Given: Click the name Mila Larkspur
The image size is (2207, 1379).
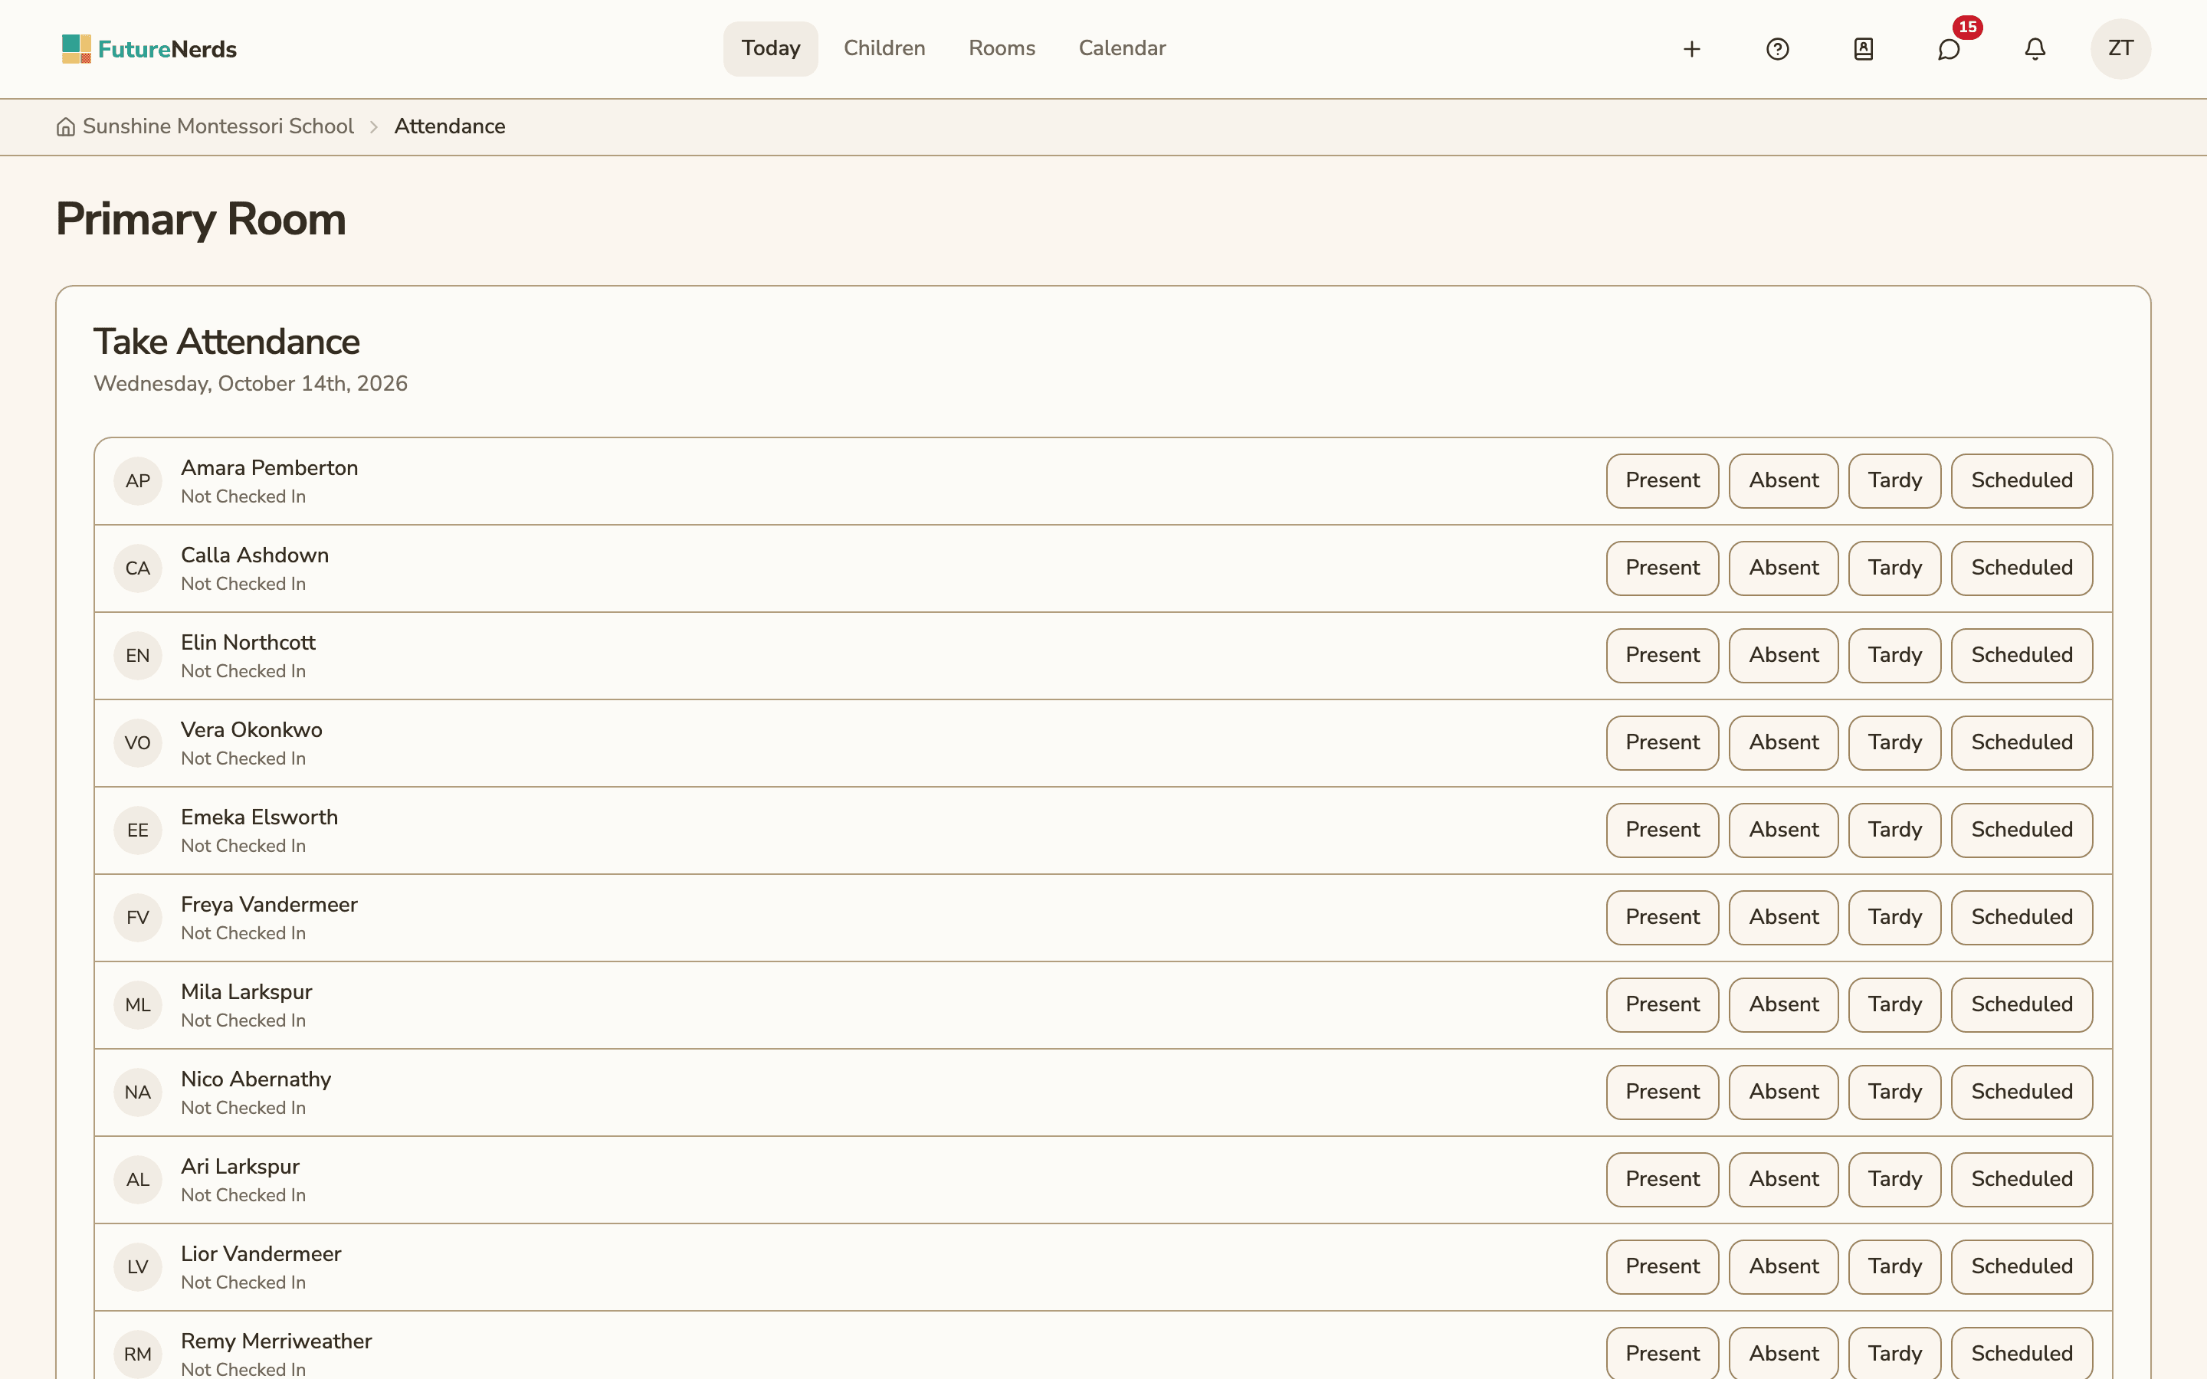Looking at the screenshot, I should tap(246, 992).
